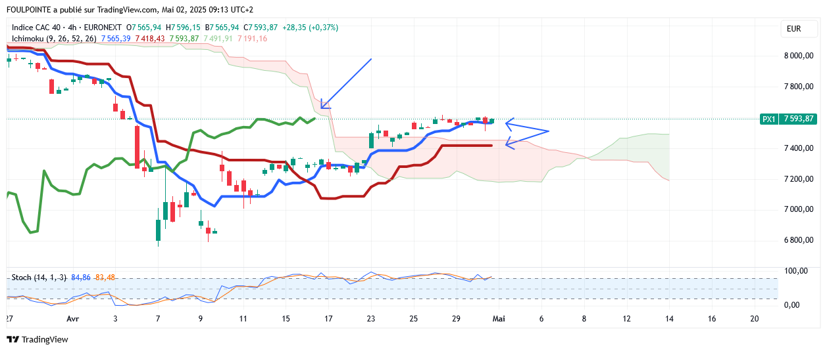Image resolution: width=827 pixels, height=351 pixels.
Task: Click the '29' date label on time axis
Action: 457,318
